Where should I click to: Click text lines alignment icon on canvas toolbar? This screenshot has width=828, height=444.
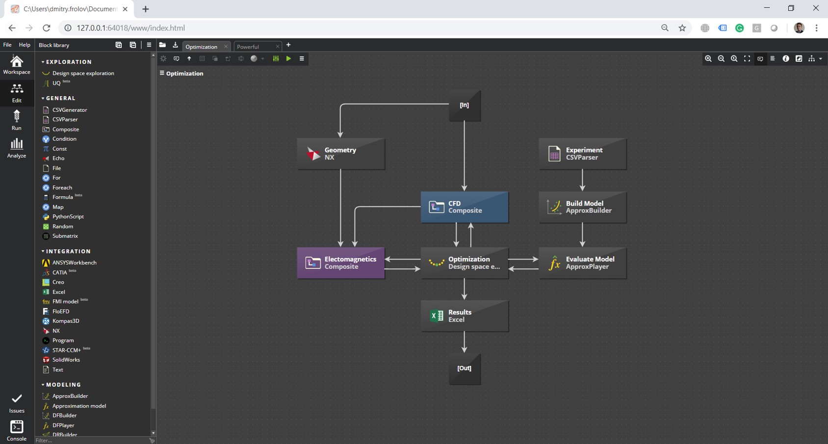773,59
